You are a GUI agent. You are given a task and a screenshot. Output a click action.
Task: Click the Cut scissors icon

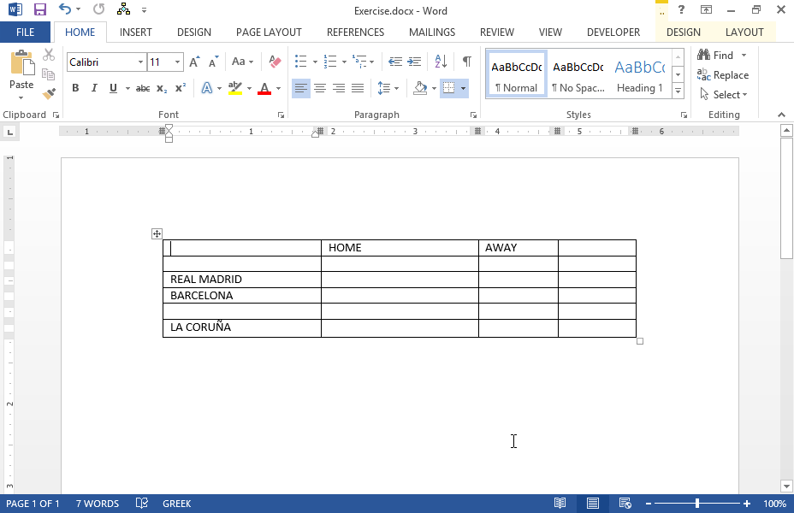point(49,55)
